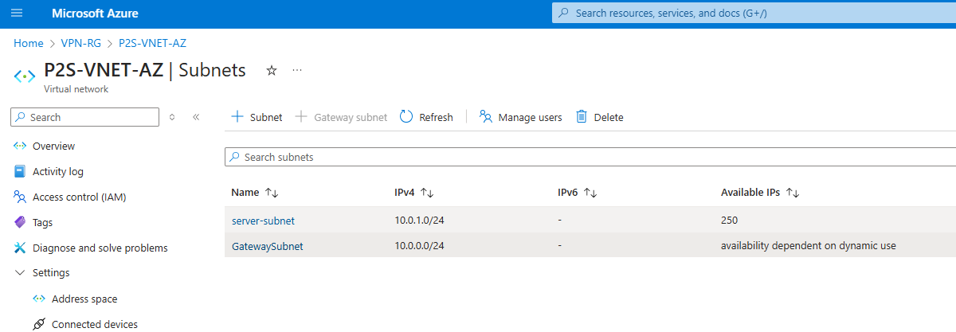Click the Activity log icon
This screenshot has height=332, width=956.
(20, 171)
